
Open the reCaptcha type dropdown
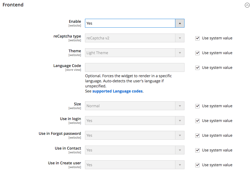click(x=180, y=38)
